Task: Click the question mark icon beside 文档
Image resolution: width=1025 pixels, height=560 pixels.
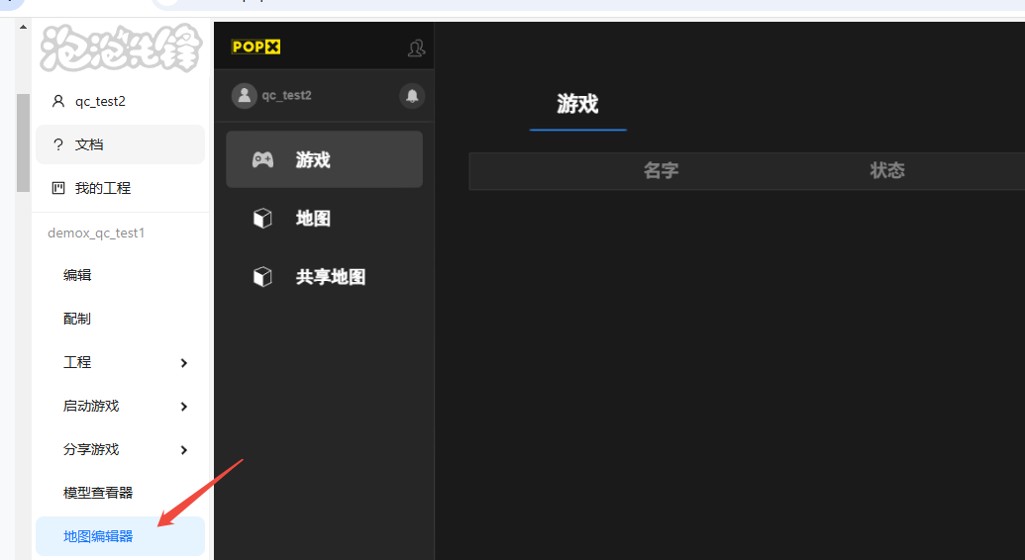Action: (x=58, y=144)
